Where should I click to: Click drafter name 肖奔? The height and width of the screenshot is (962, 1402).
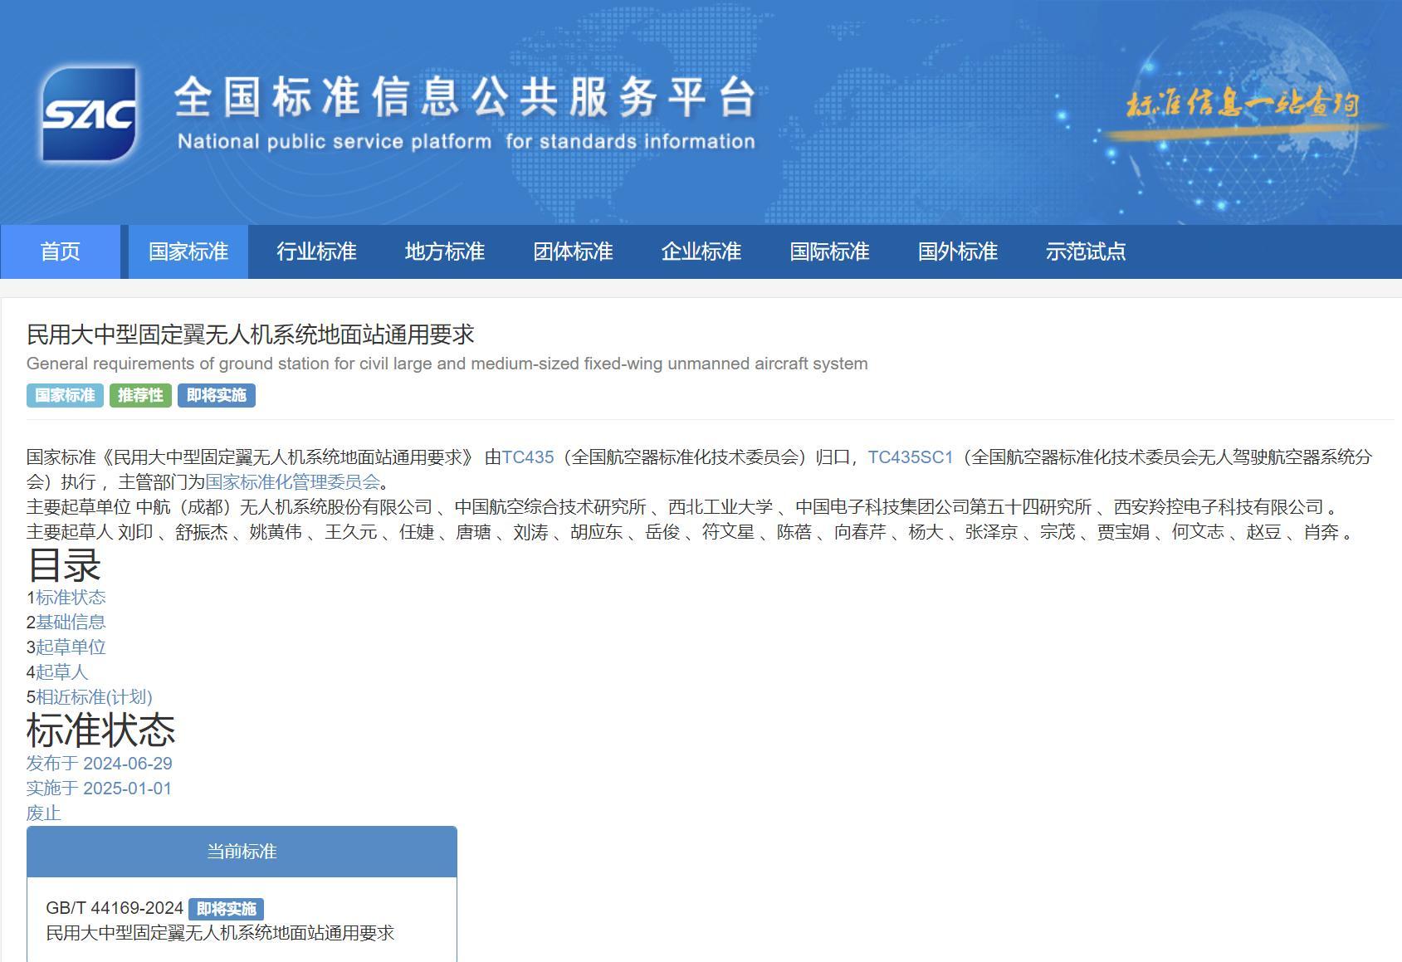click(1321, 532)
